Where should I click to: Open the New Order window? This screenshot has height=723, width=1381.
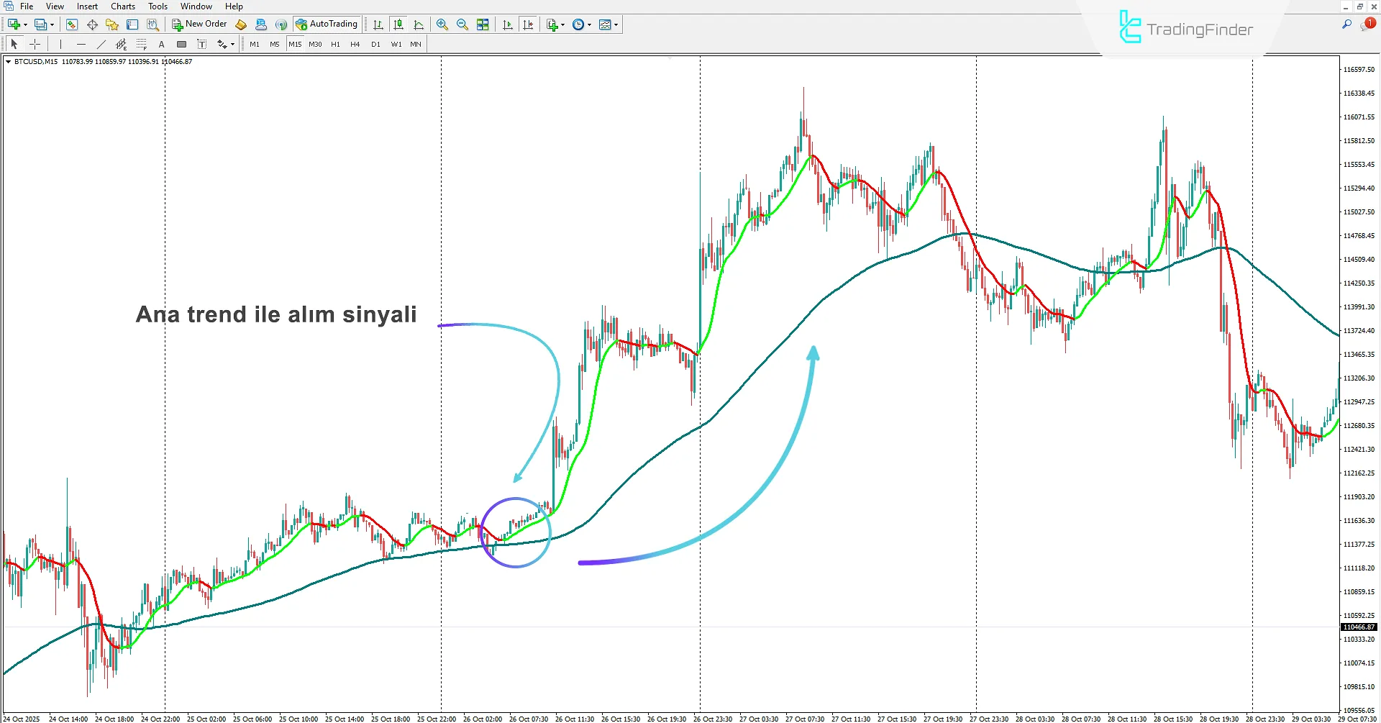coord(199,24)
